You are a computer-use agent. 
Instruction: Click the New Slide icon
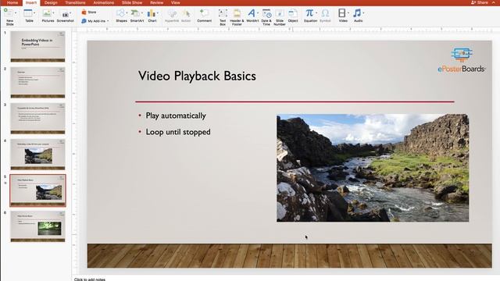click(x=9, y=12)
